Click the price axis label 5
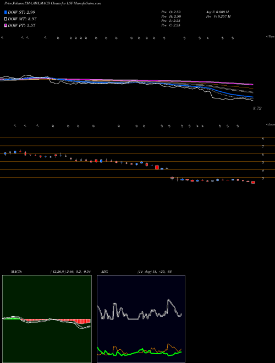The height and width of the screenshot is (363, 275). [263, 163]
